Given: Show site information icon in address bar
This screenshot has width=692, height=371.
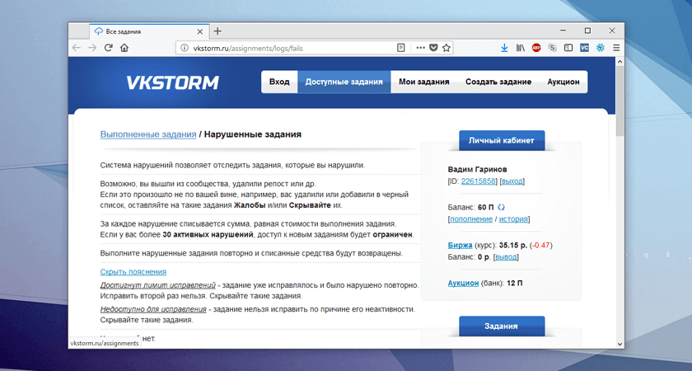Looking at the screenshot, I should [x=185, y=48].
